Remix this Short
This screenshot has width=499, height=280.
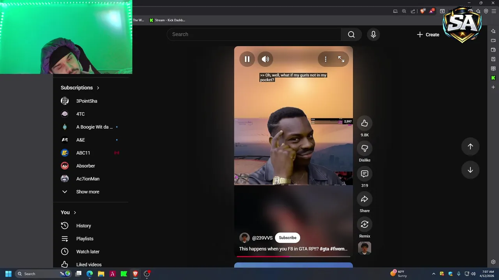pyautogui.click(x=365, y=224)
